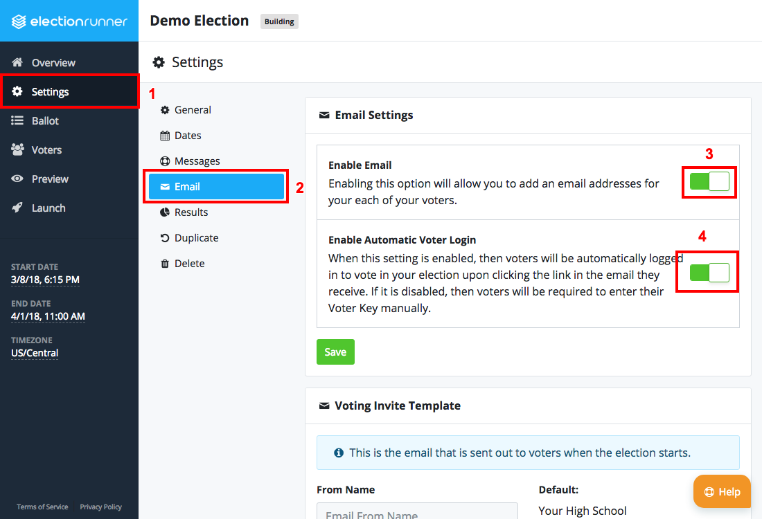Click the Dates calendar icon
The height and width of the screenshot is (519, 762).
164,135
